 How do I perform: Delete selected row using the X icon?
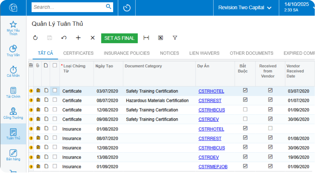92,38
